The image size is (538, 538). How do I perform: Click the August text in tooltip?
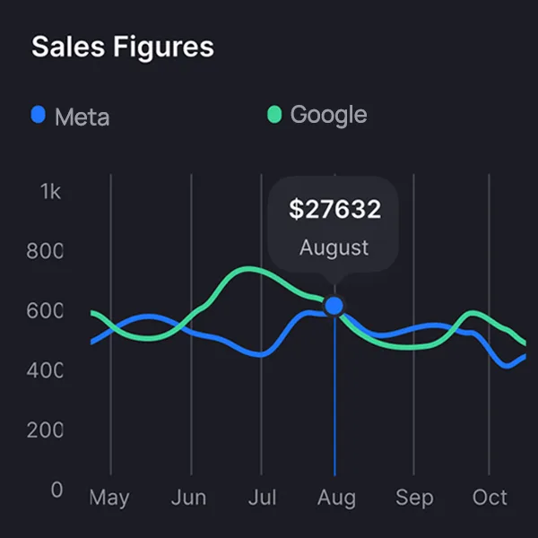pyautogui.click(x=334, y=247)
